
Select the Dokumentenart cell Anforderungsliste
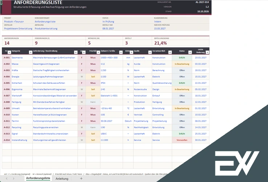pos(45,21)
